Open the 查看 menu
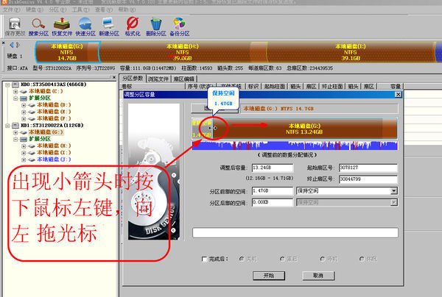The height and width of the screenshot is (297, 442). 103,10
